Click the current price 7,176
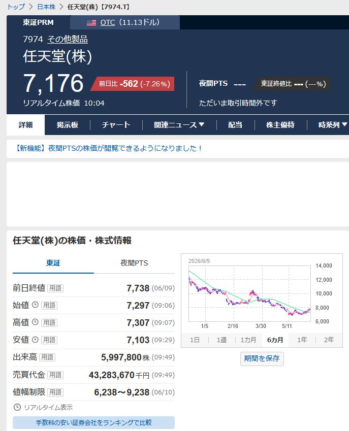Viewport: 349px width, 431px height. [x=53, y=83]
